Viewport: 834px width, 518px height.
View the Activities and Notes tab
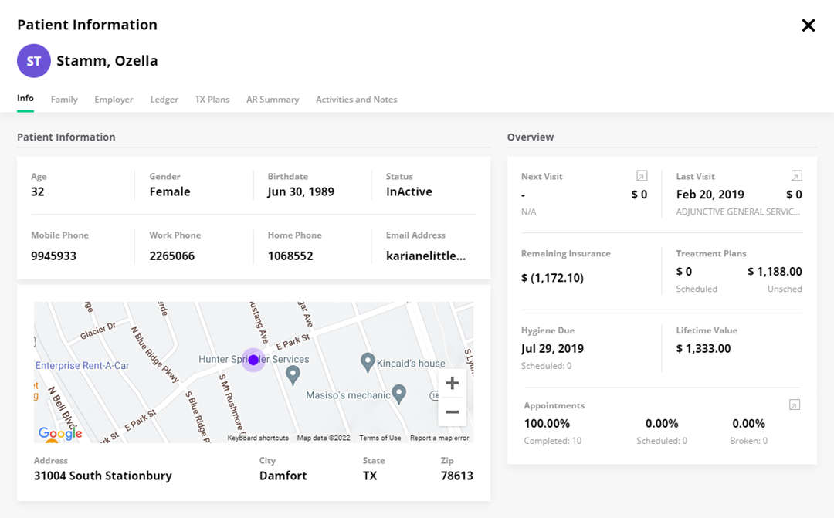pos(357,100)
